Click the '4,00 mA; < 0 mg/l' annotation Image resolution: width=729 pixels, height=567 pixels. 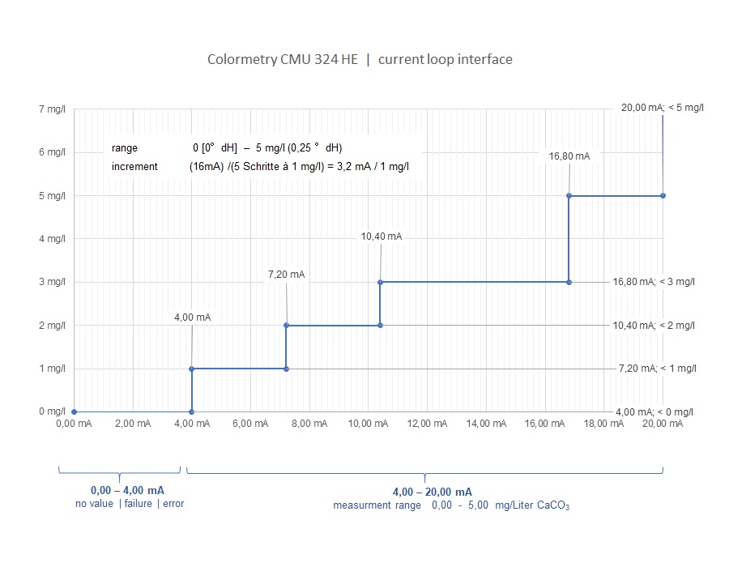point(653,411)
